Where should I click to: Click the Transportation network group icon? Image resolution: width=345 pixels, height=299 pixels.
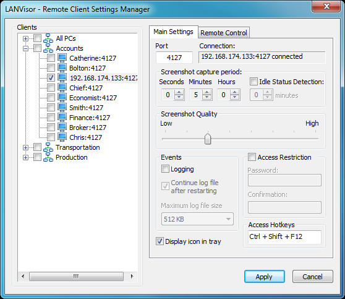click(x=48, y=147)
